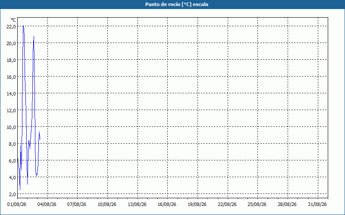Click the 14,0 y-axis label

(x=11, y=94)
